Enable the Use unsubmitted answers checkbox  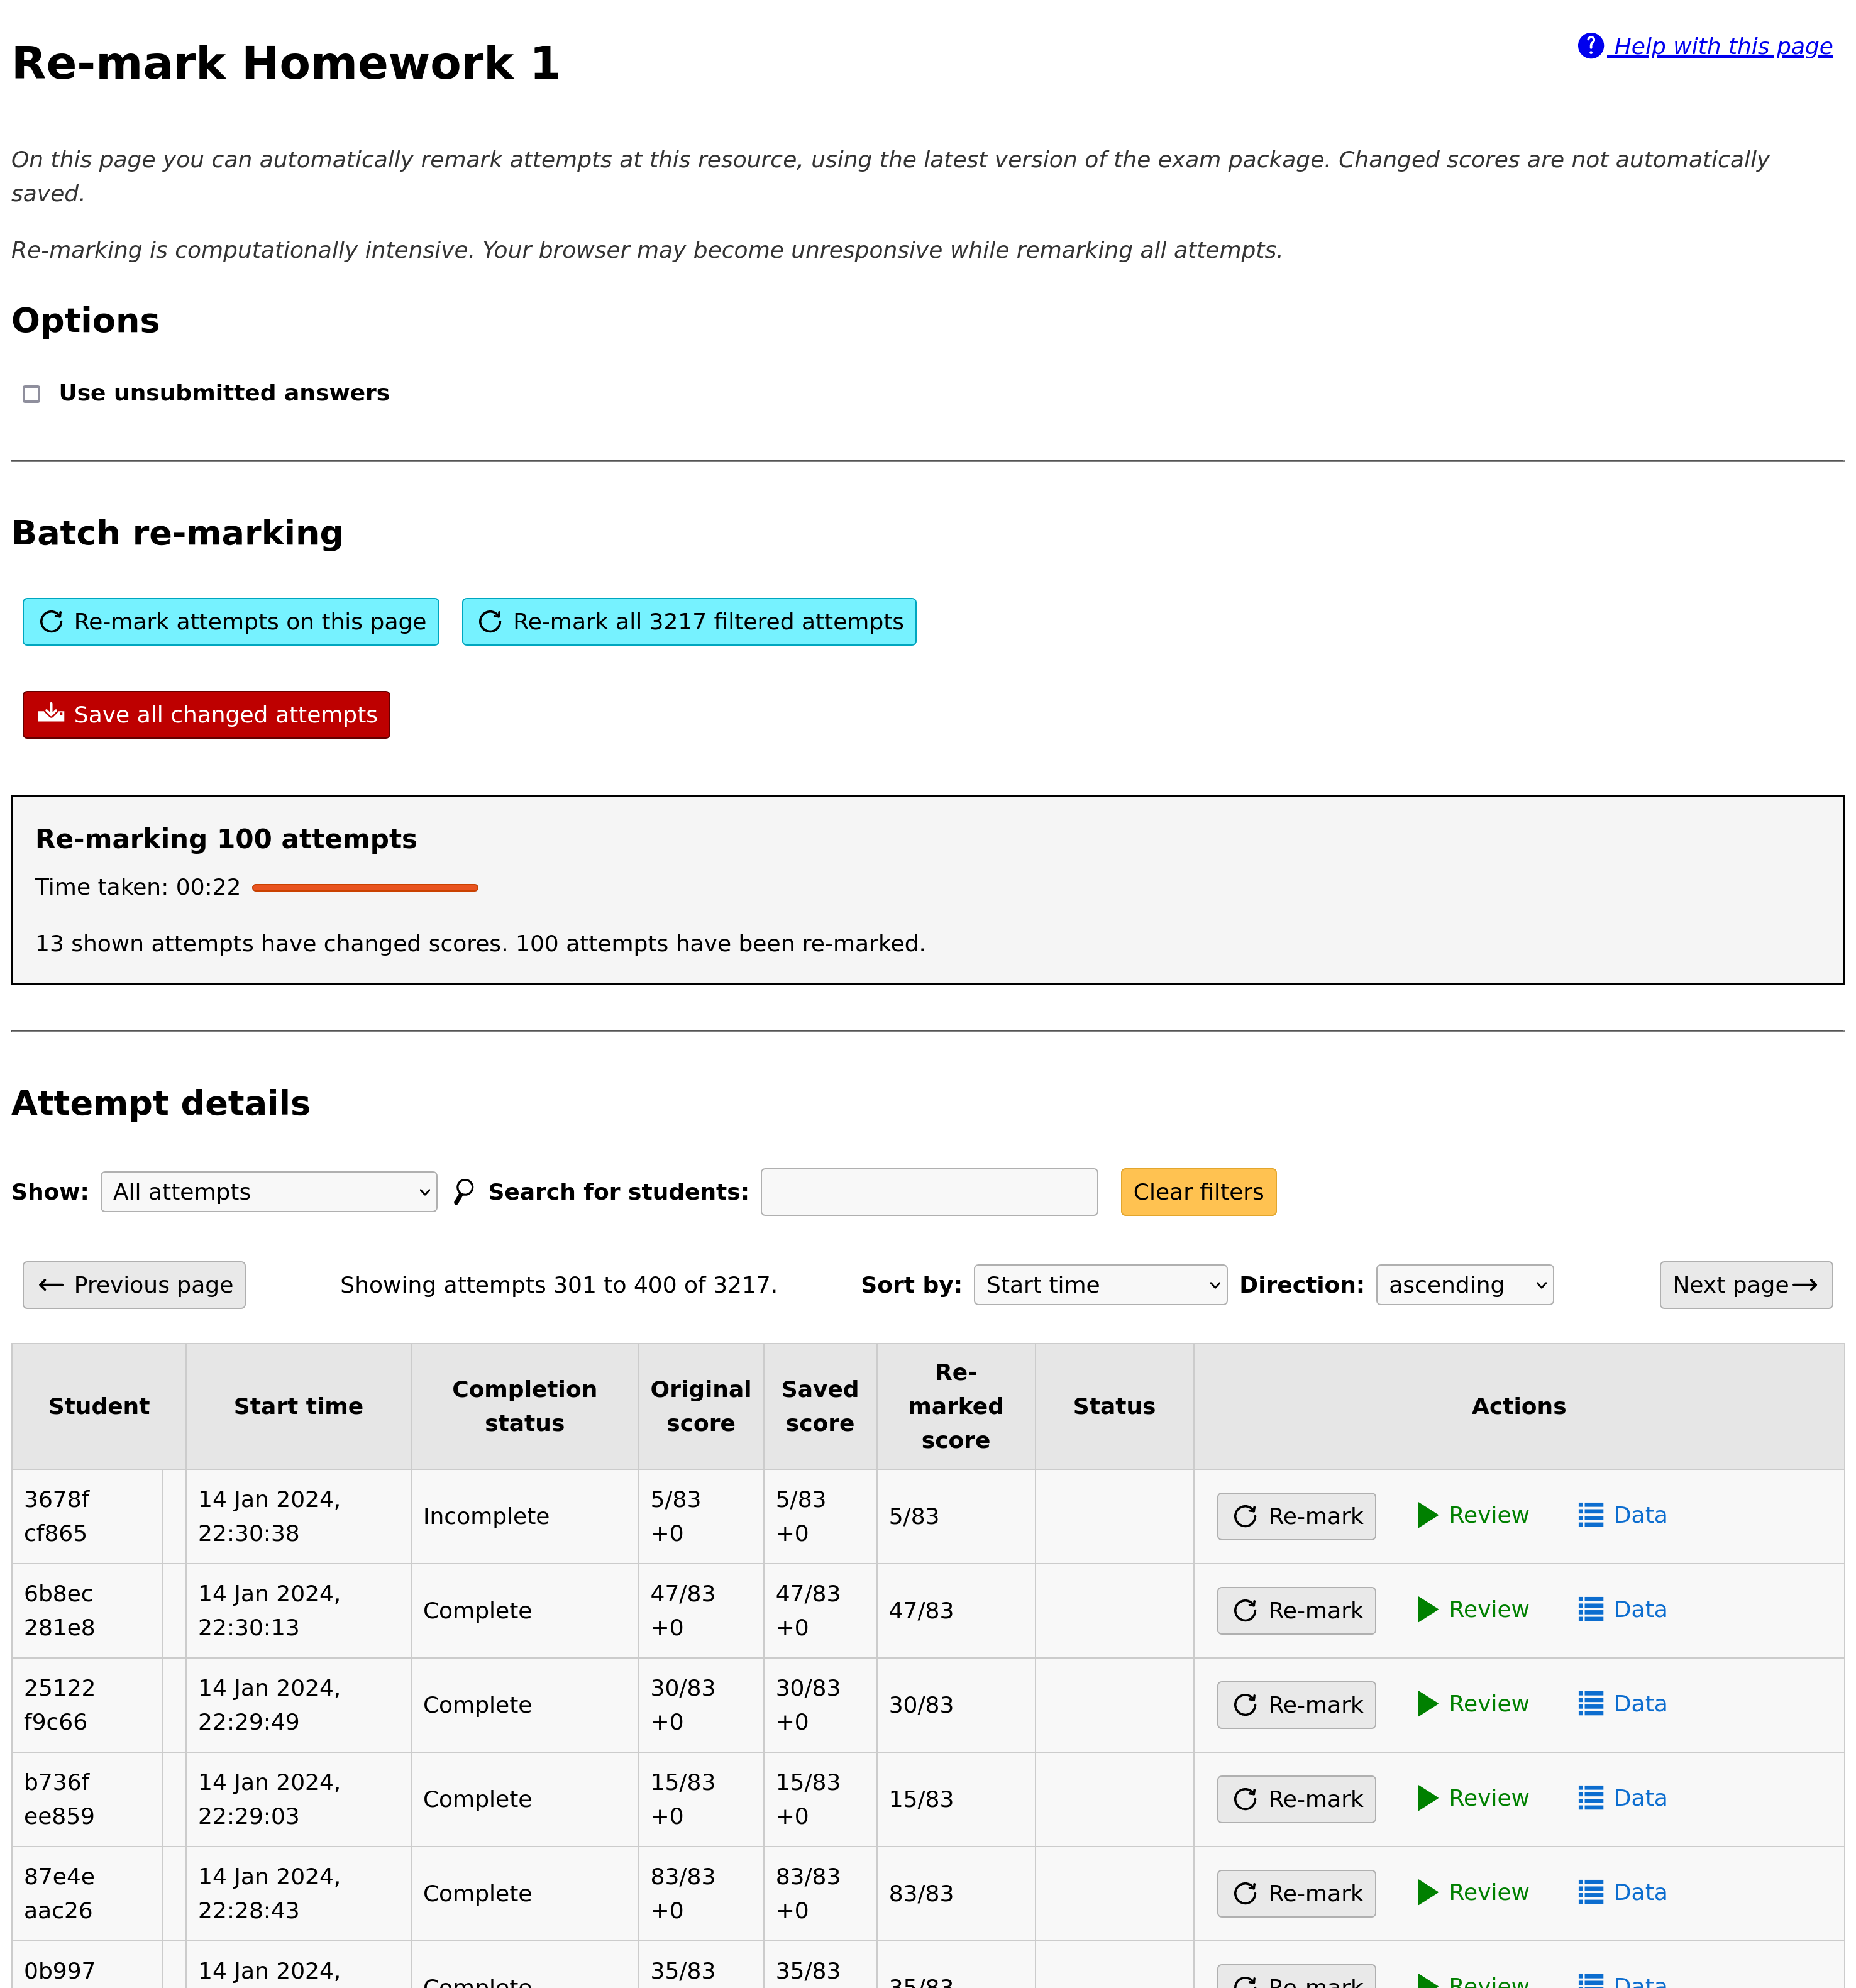(31, 394)
